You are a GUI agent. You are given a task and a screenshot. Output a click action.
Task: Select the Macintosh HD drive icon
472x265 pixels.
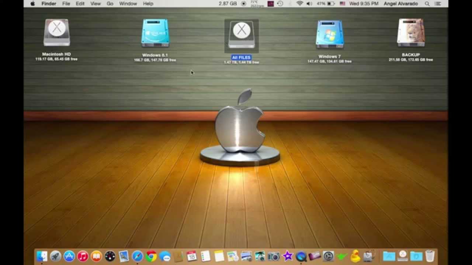pyautogui.click(x=56, y=33)
